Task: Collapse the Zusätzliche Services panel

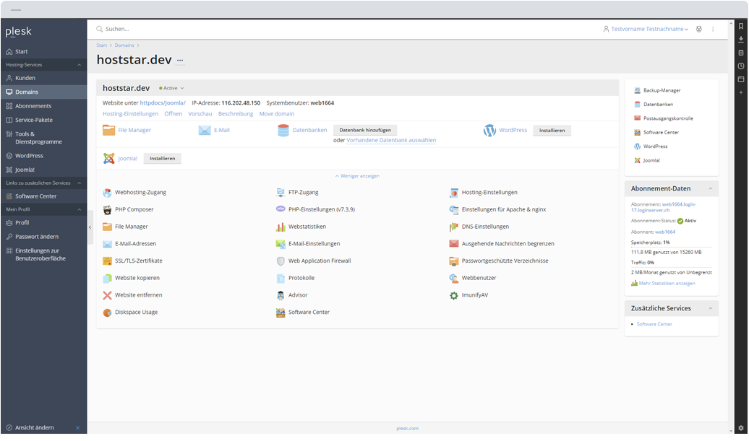Action: (x=710, y=309)
